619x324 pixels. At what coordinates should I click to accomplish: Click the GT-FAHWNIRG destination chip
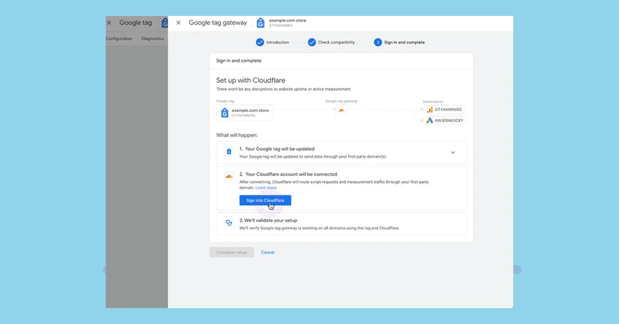[x=445, y=110]
